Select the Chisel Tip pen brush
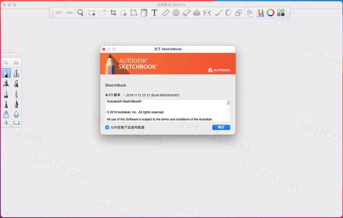Viewport: 343px width, 218px height. coord(16,83)
